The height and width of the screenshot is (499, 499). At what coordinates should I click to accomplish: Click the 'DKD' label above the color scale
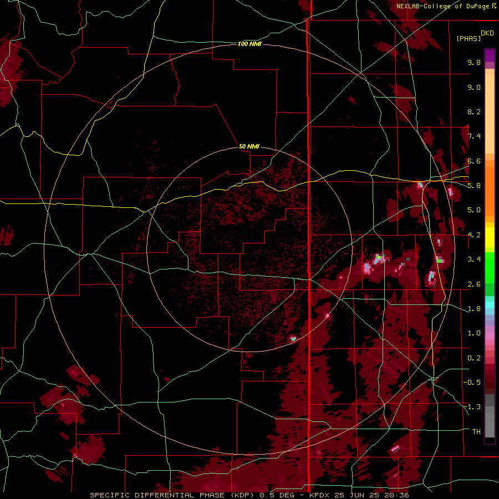[x=487, y=33]
